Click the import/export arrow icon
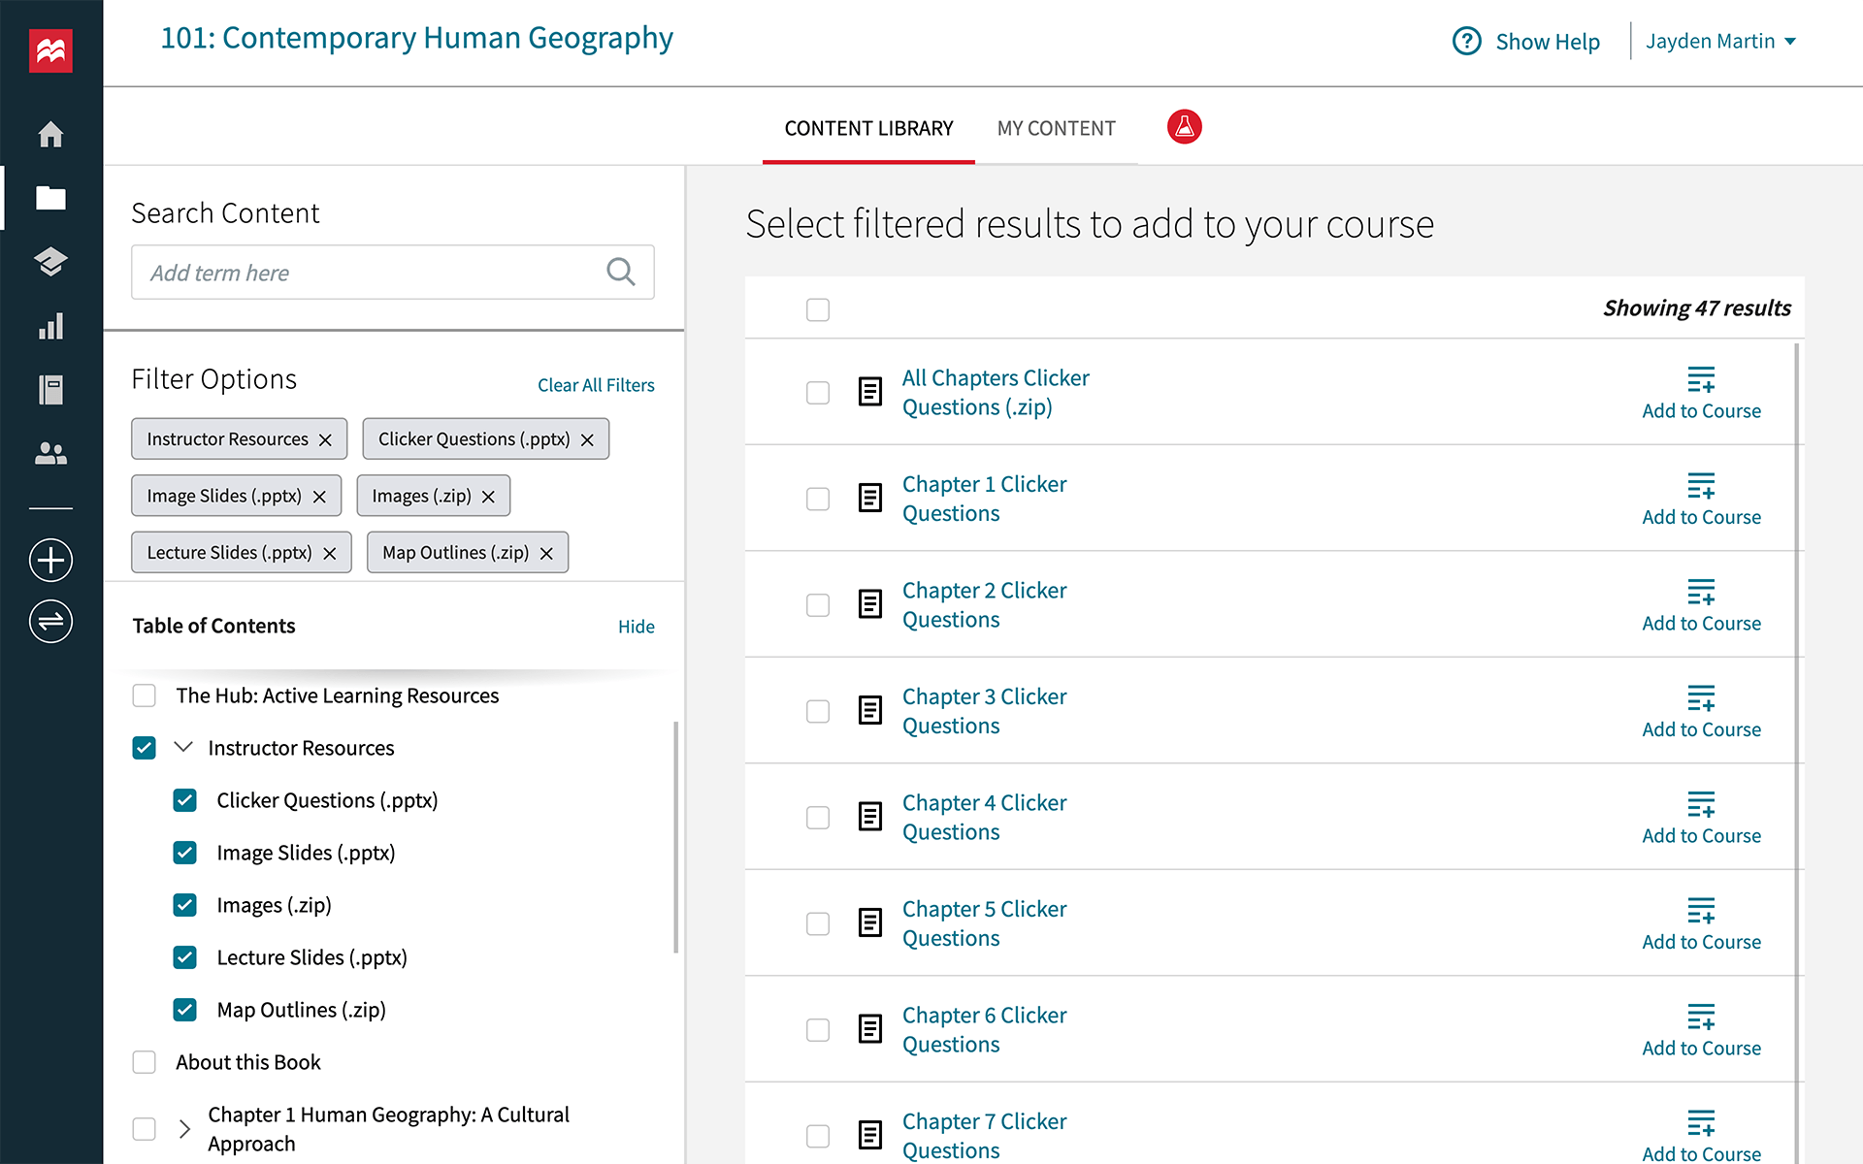 click(51, 621)
